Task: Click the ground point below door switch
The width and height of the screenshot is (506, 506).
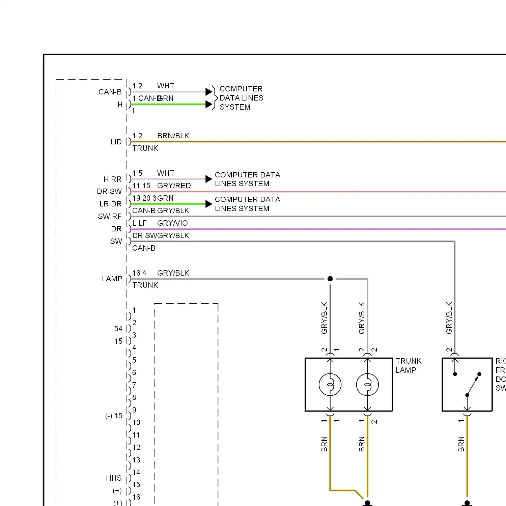Action: (467, 503)
